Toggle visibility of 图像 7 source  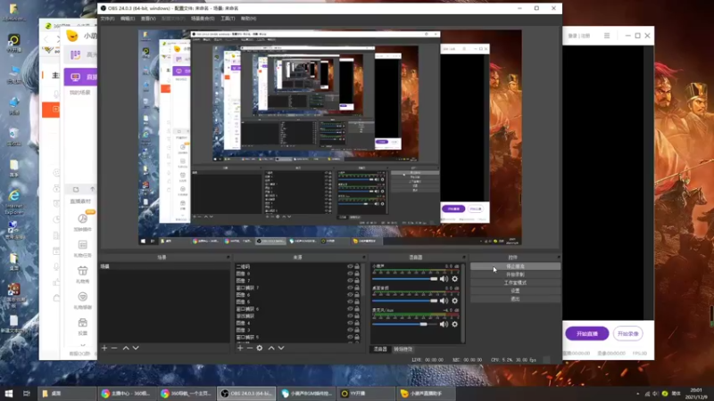350,281
